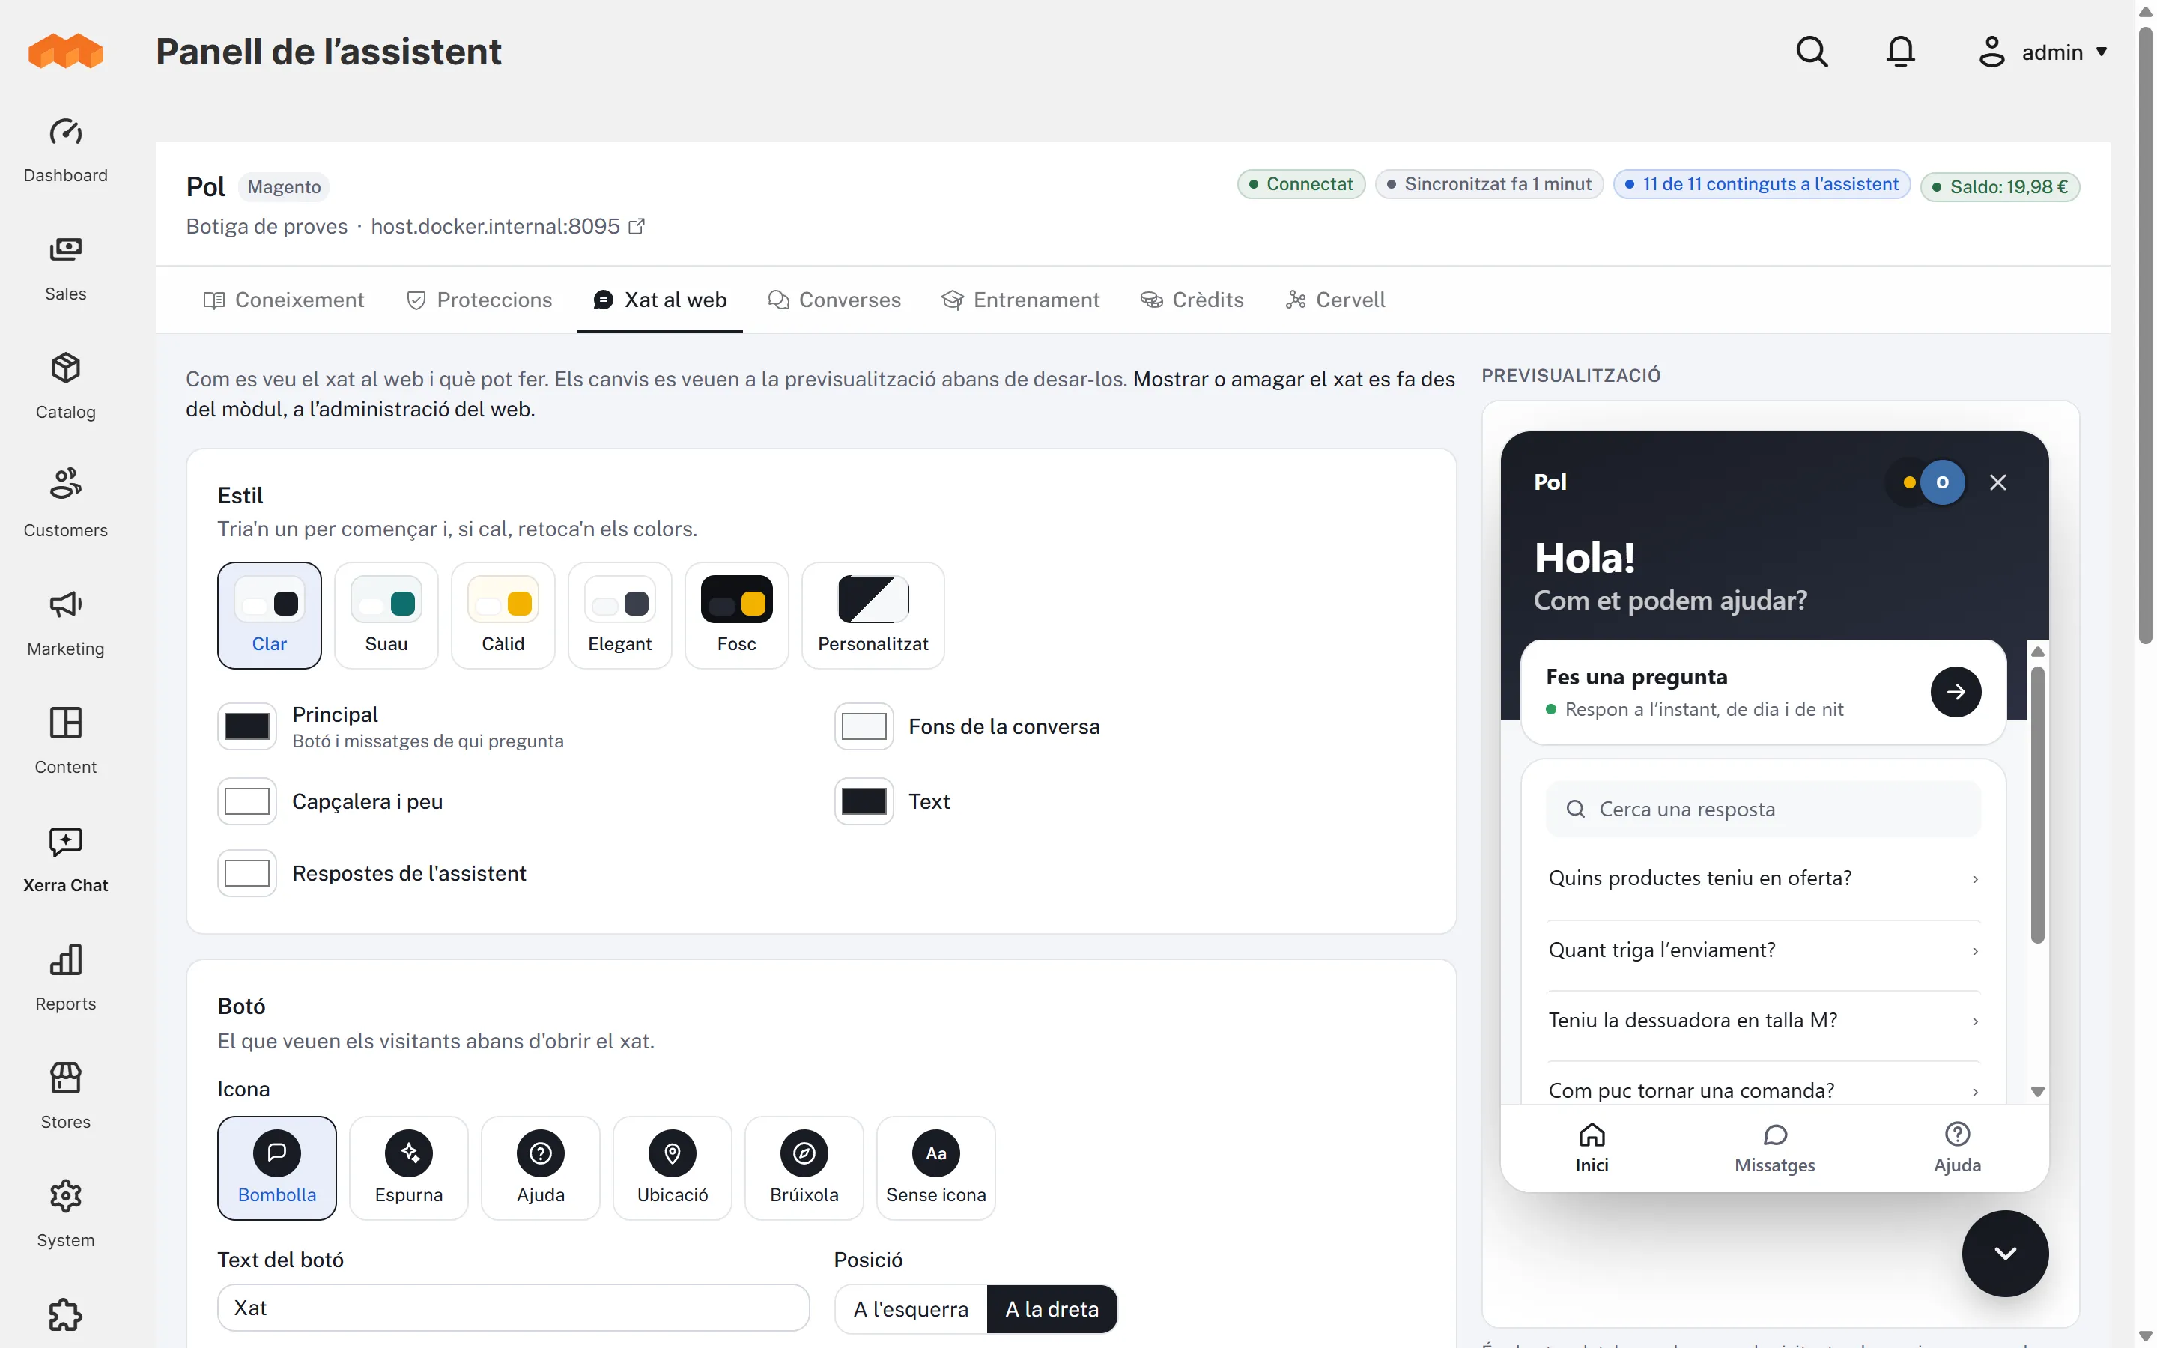Screen dimensions: 2157x1348
Task: Open the Stores sidebar section
Action: pyautogui.click(x=65, y=1096)
